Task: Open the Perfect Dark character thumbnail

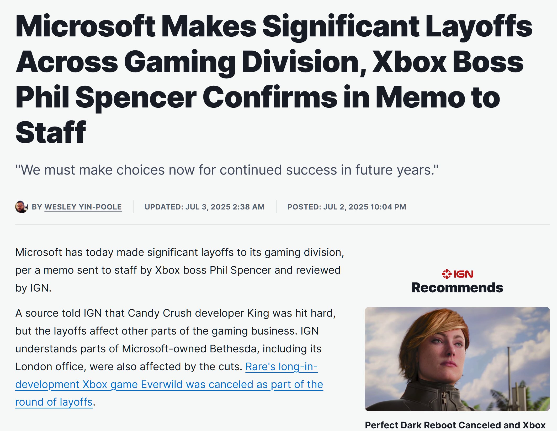Action: pos(457,359)
